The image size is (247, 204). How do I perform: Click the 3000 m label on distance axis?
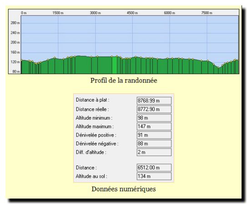coord(95,13)
